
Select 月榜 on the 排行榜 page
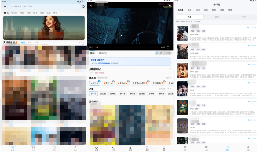pos(243,17)
